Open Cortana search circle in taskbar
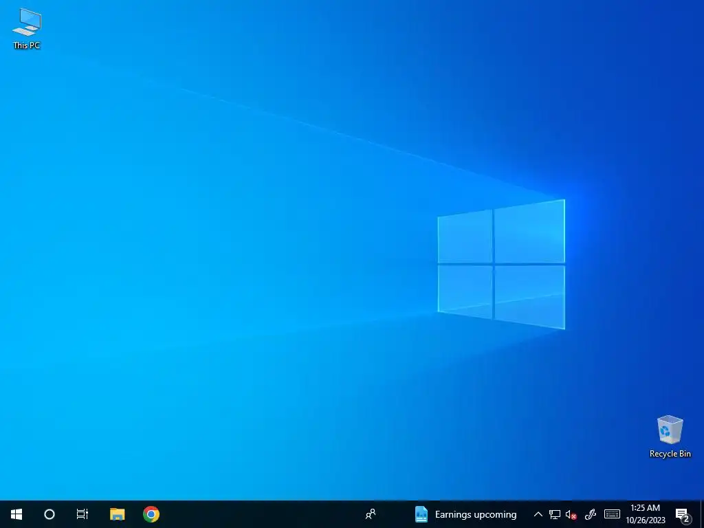Viewport: 704px width, 528px height. point(49,514)
